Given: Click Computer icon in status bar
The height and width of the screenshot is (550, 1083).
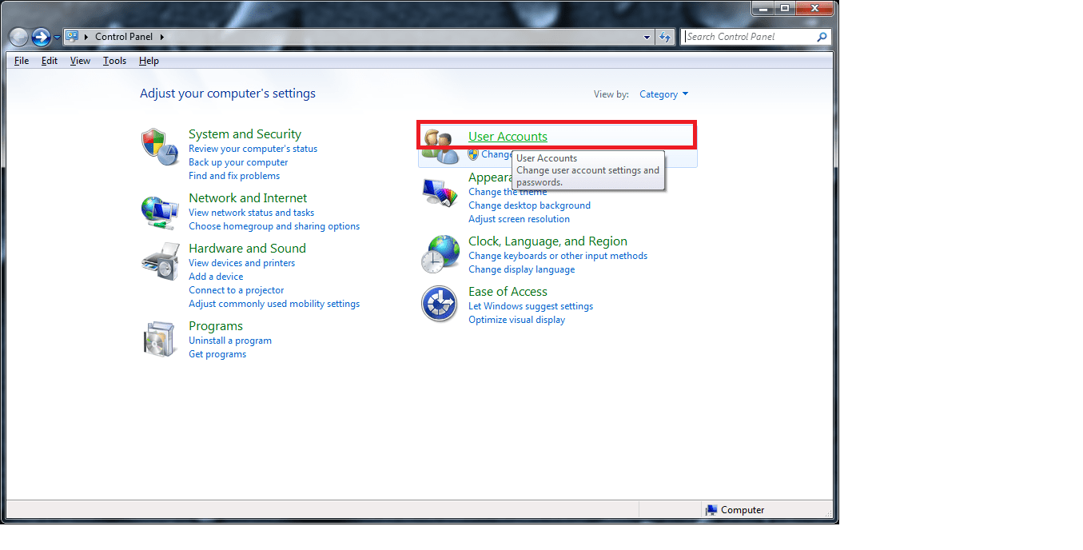Looking at the screenshot, I should [x=711, y=510].
